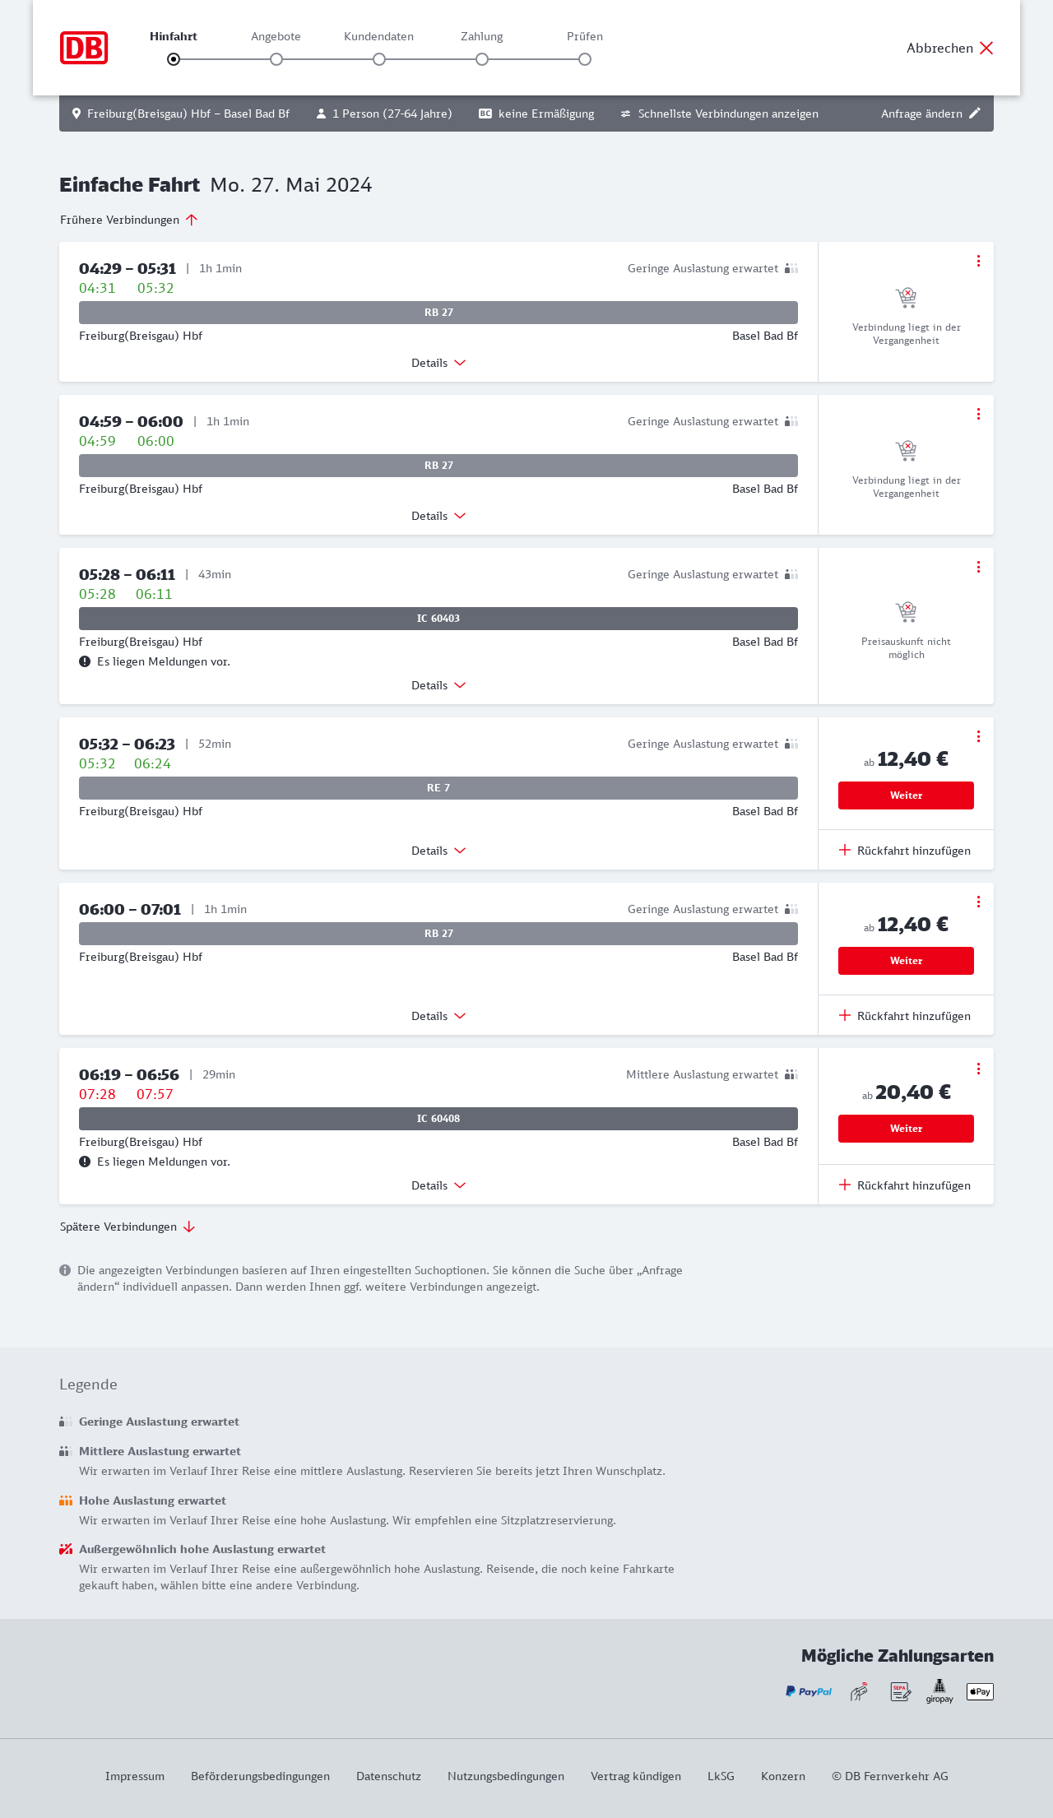Click the RB 27 bar of 06:00 connection

(438, 934)
